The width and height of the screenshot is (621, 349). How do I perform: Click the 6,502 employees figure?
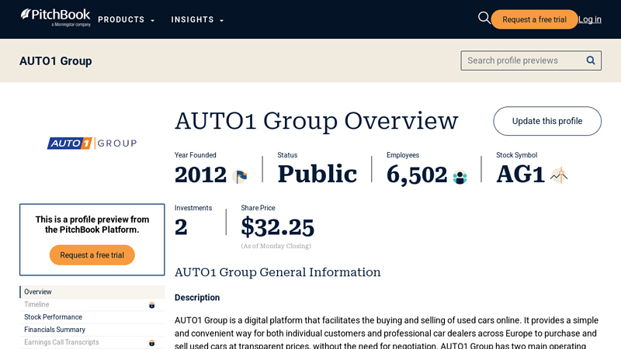pyautogui.click(x=417, y=175)
